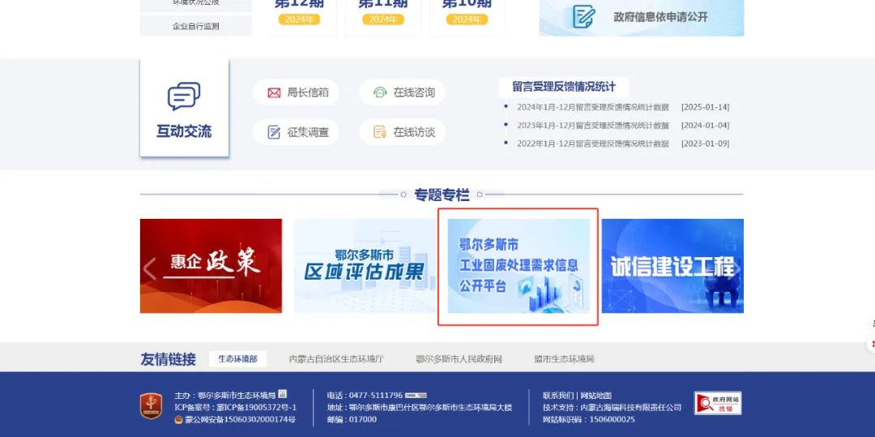Click the 政府网站找错 badge
Image resolution: width=875 pixels, height=437 pixels.
point(718,403)
